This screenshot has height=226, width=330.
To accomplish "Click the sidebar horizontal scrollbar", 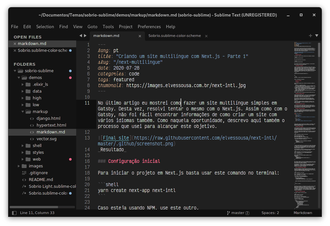I will click(x=34, y=207).
